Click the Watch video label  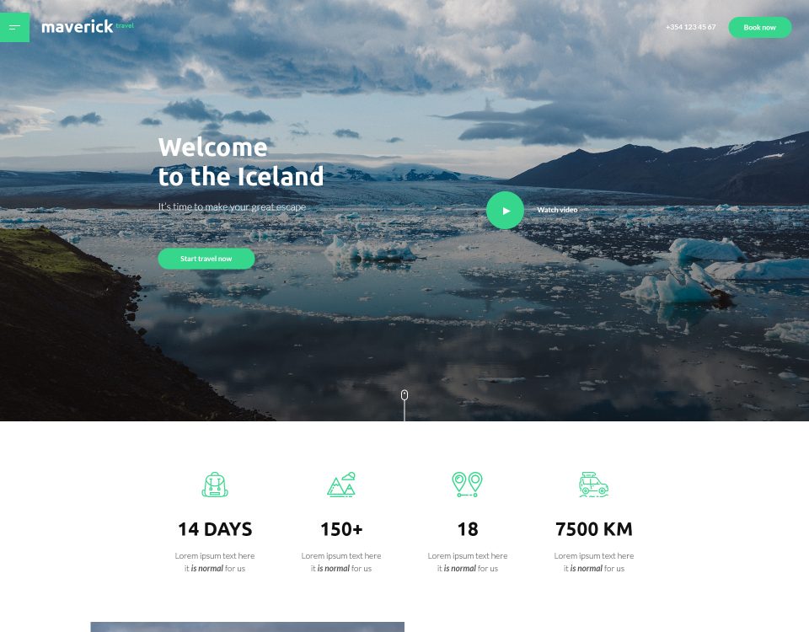pos(557,210)
